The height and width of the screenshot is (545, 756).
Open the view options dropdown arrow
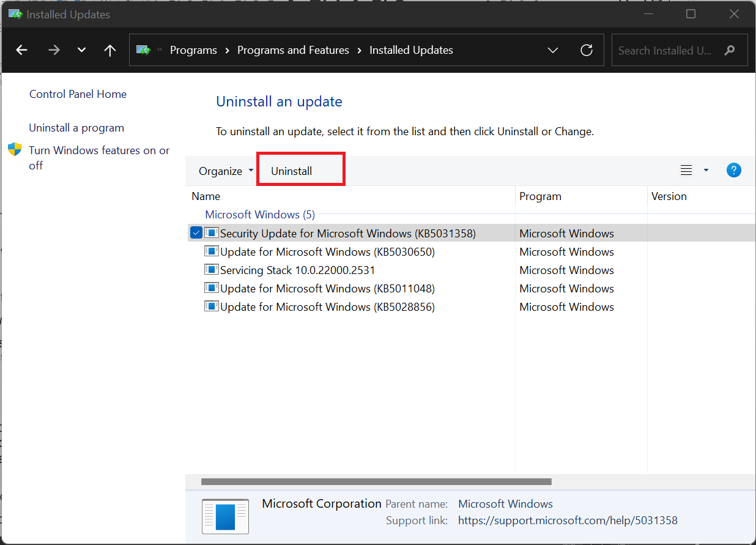[x=706, y=171]
